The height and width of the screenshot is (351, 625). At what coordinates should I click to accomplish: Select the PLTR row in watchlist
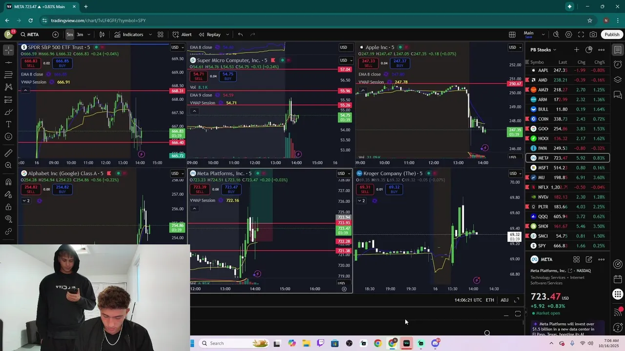pyautogui.click(x=567, y=207)
